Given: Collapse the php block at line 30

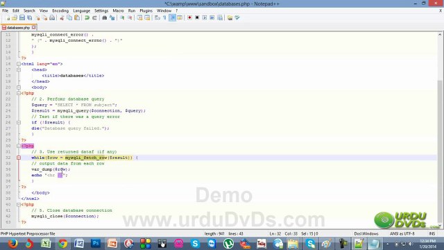Looking at the screenshot, I should (x=19, y=146).
